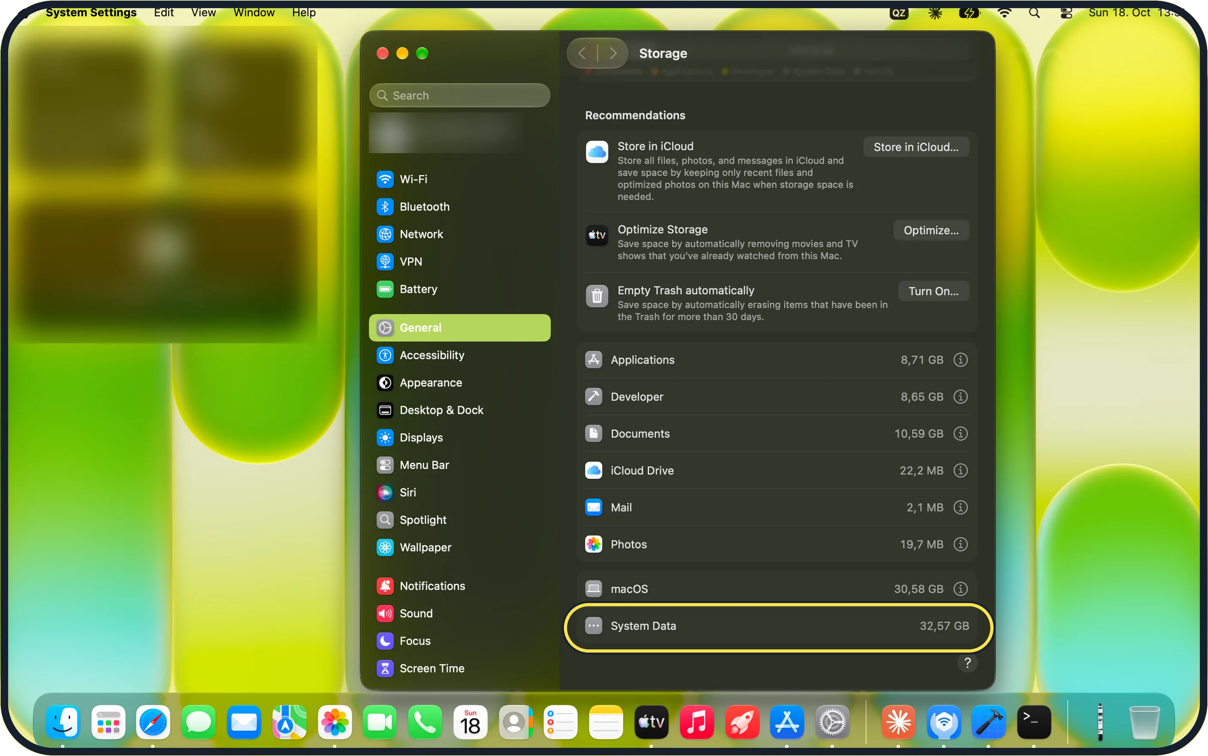1208x756 pixels.
Task: Show info for Documents storage
Action: (x=960, y=433)
